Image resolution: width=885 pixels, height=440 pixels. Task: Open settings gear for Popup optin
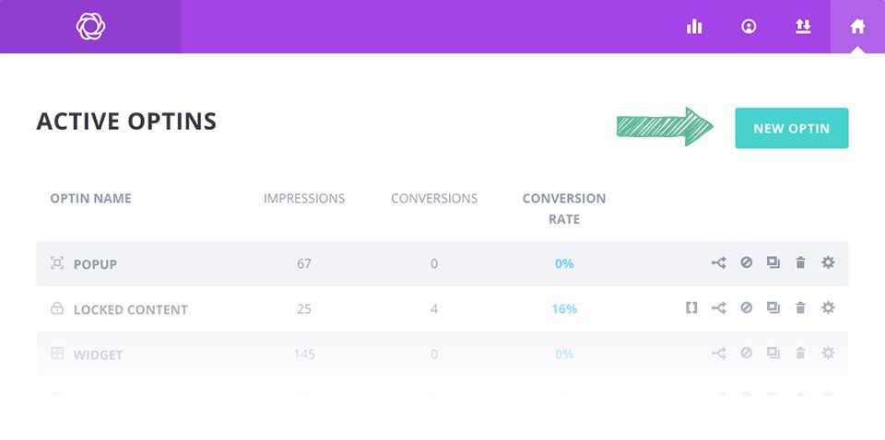(x=828, y=263)
